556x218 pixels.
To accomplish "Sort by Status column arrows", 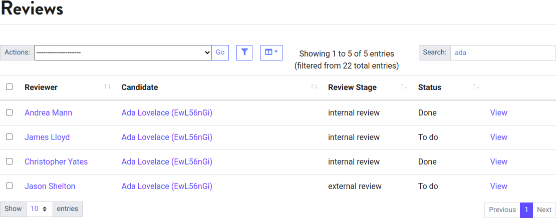I will pyautogui.click(x=476, y=87).
